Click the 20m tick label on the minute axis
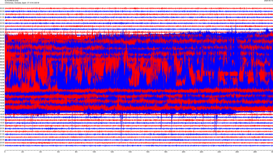The height and width of the screenshot is (153, 273). [x=183, y=152]
